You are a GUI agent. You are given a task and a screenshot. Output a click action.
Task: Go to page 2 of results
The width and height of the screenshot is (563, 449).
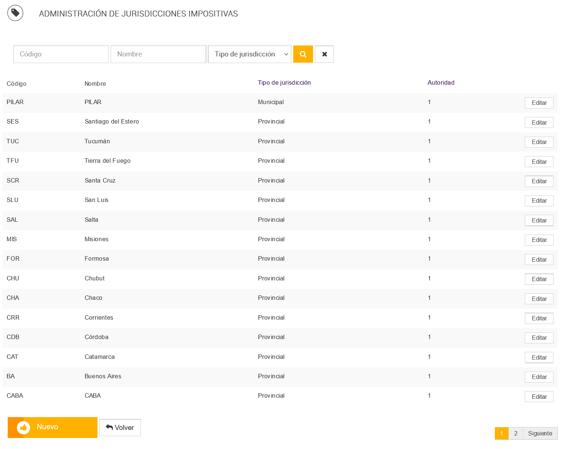tap(515, 433)
